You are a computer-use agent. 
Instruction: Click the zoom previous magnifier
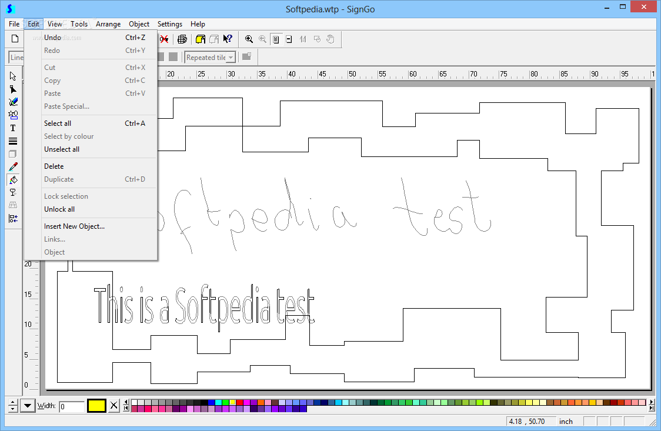click(x=263, y=39)
